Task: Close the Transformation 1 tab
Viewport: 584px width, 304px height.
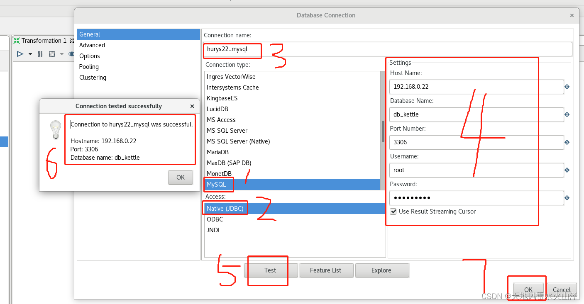Action: (72, 41)
